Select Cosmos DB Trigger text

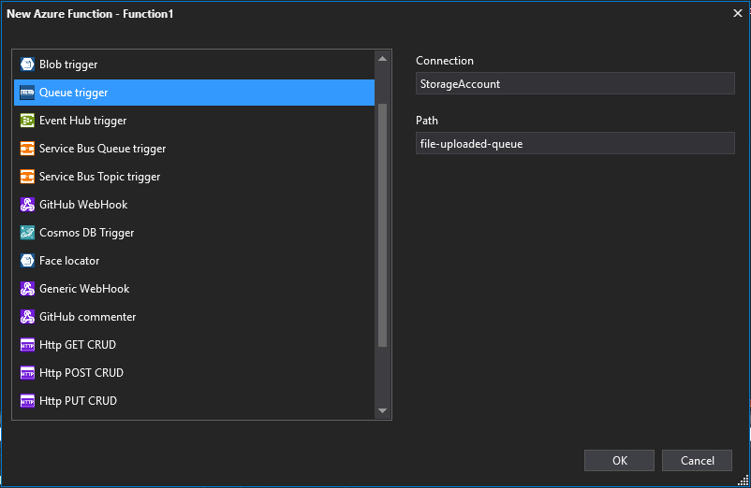87,233
